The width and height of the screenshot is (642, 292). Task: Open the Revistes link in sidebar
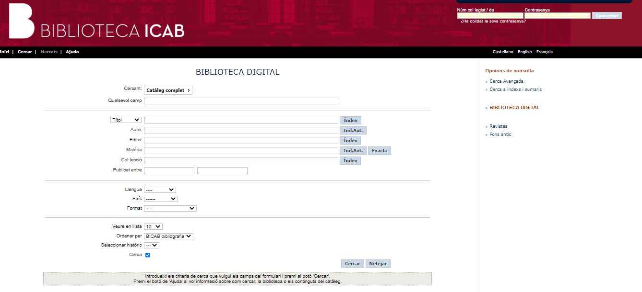[498, 126]
